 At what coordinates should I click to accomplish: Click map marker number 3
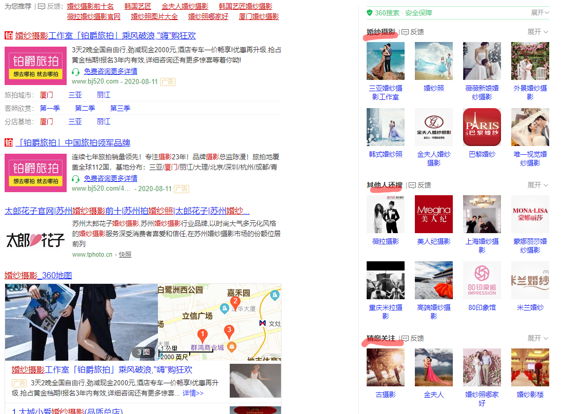(x=229, y=332)
